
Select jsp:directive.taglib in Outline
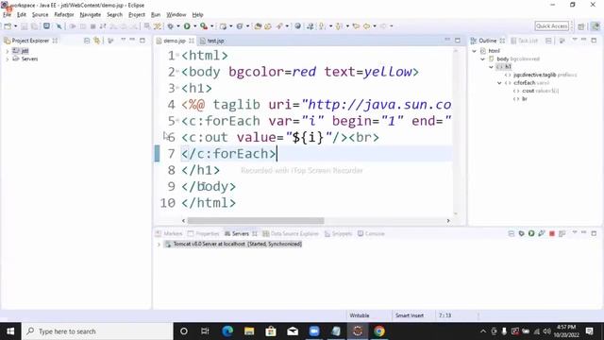pyautogui.click(x=535, y=75)
